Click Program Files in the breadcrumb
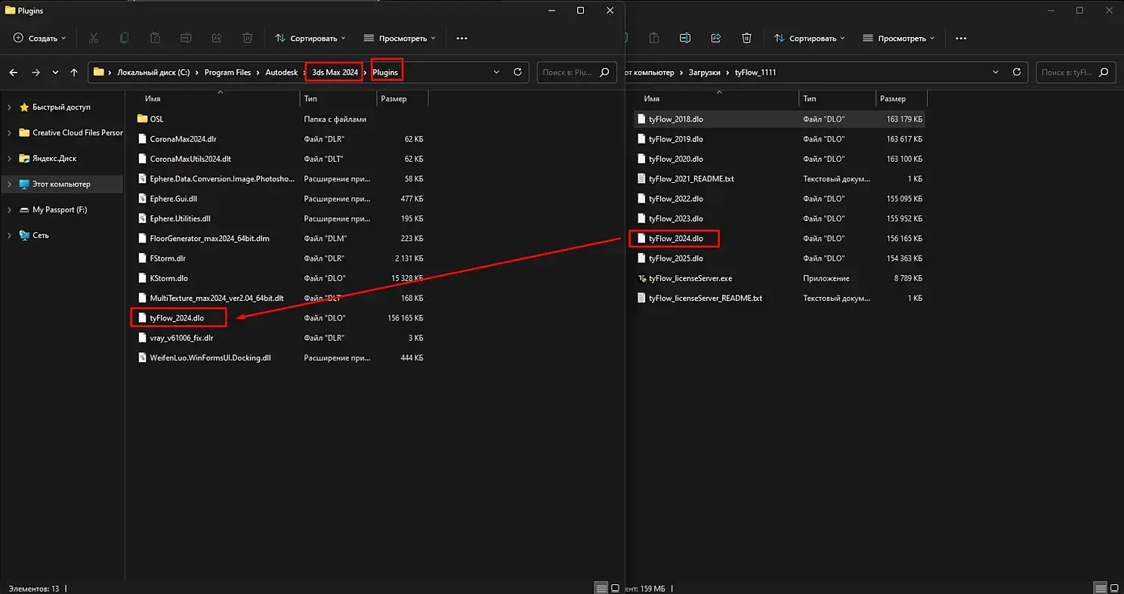The height and width of the screenshot is (594, 1124). (x=227, y=73)
